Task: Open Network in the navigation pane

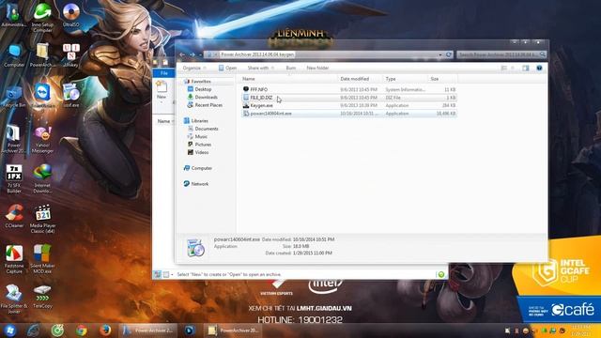Action: [196, 184]
